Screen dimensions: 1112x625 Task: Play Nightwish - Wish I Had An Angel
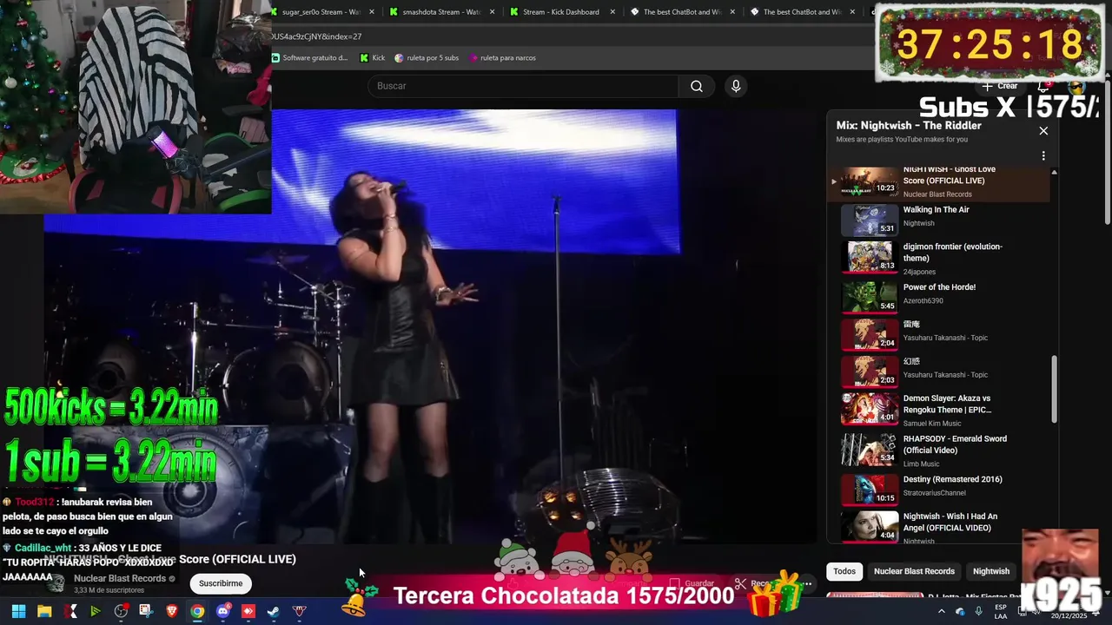[x=938, y=527]
